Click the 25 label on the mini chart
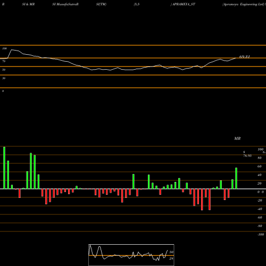Image resolution: width=266 pixels, height=266 pixels. click(171, 259)
